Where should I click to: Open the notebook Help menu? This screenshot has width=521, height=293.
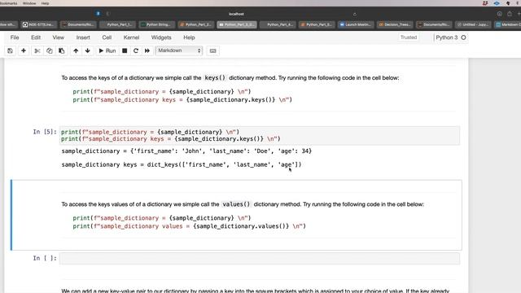(x=189, y=37)
